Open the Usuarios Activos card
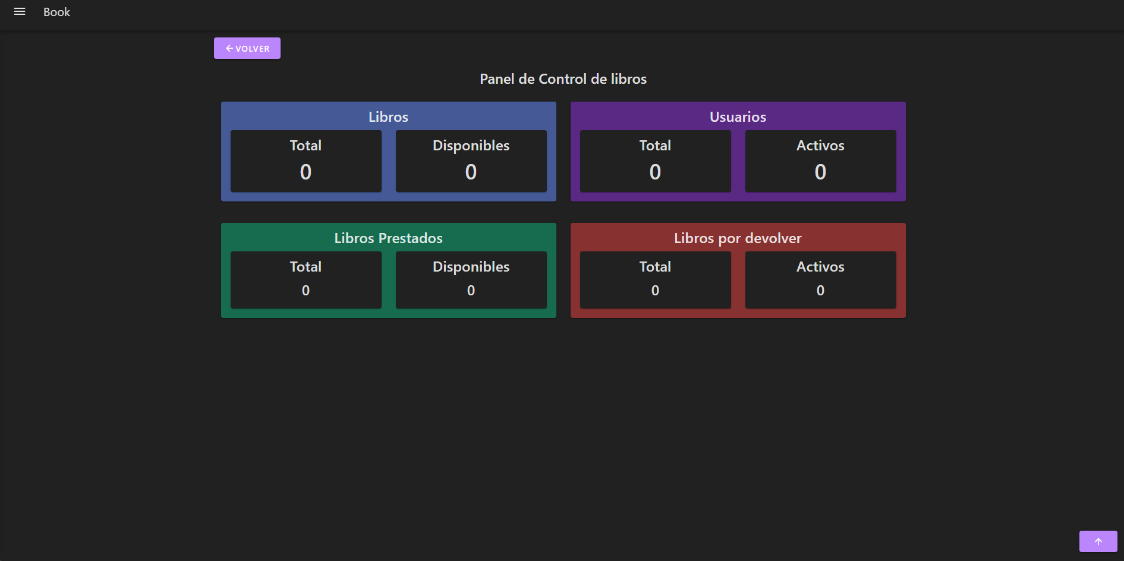Screen dimensions: 1124x561 click(x=821, y=161)
